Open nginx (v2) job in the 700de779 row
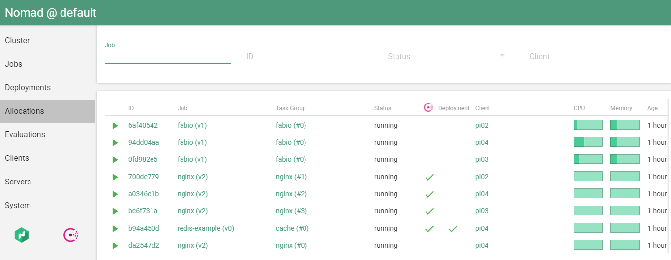Viewport: 671px width, 260px height. [192, 177]
